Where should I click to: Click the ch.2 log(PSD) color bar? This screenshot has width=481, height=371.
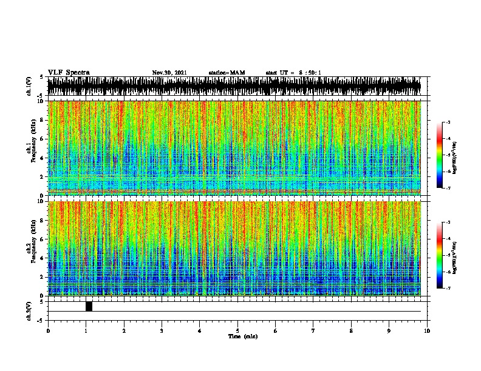pyautogui.click(x=440, y=255)
